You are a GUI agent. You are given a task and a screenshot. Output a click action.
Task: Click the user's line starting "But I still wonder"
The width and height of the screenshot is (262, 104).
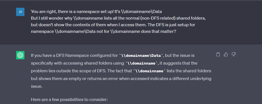[118, 18]
